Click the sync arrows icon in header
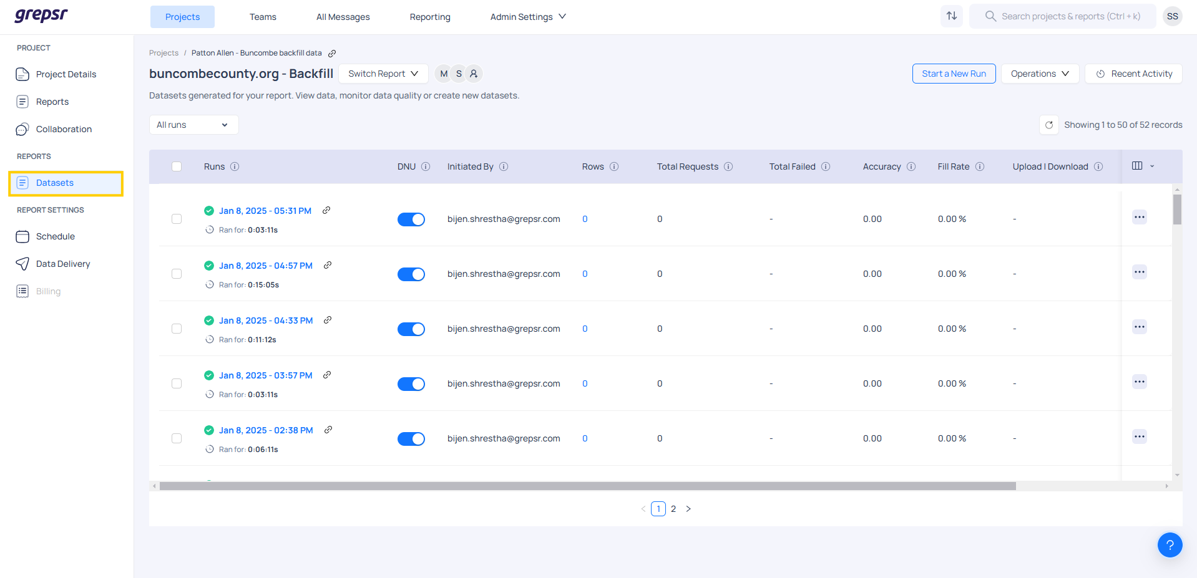 (x=951, y=16)
